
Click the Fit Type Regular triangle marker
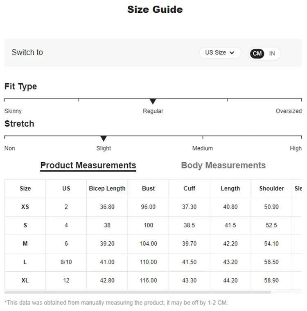click(153, 101)
